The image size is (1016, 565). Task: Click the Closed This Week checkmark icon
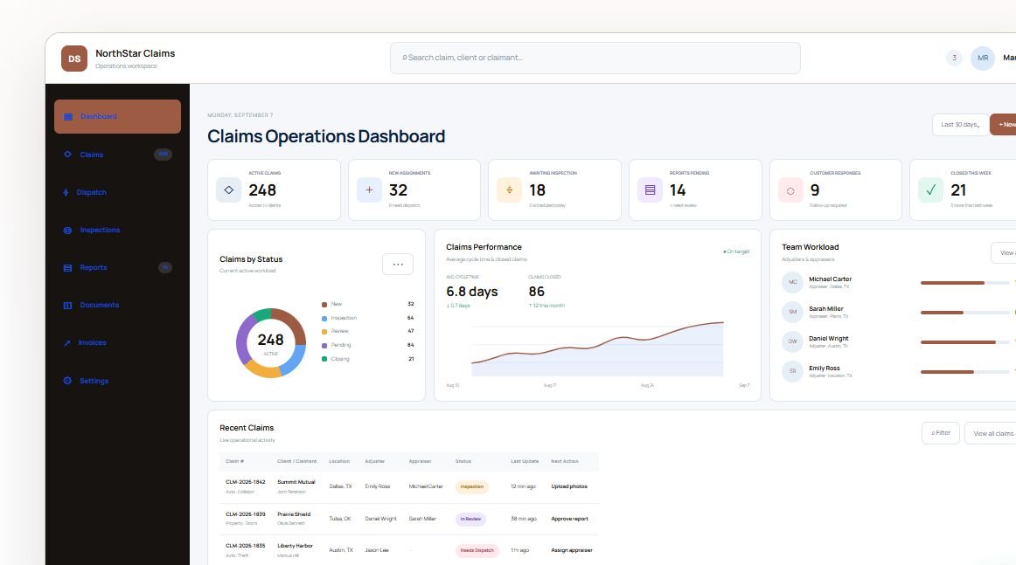coord(930,190)
